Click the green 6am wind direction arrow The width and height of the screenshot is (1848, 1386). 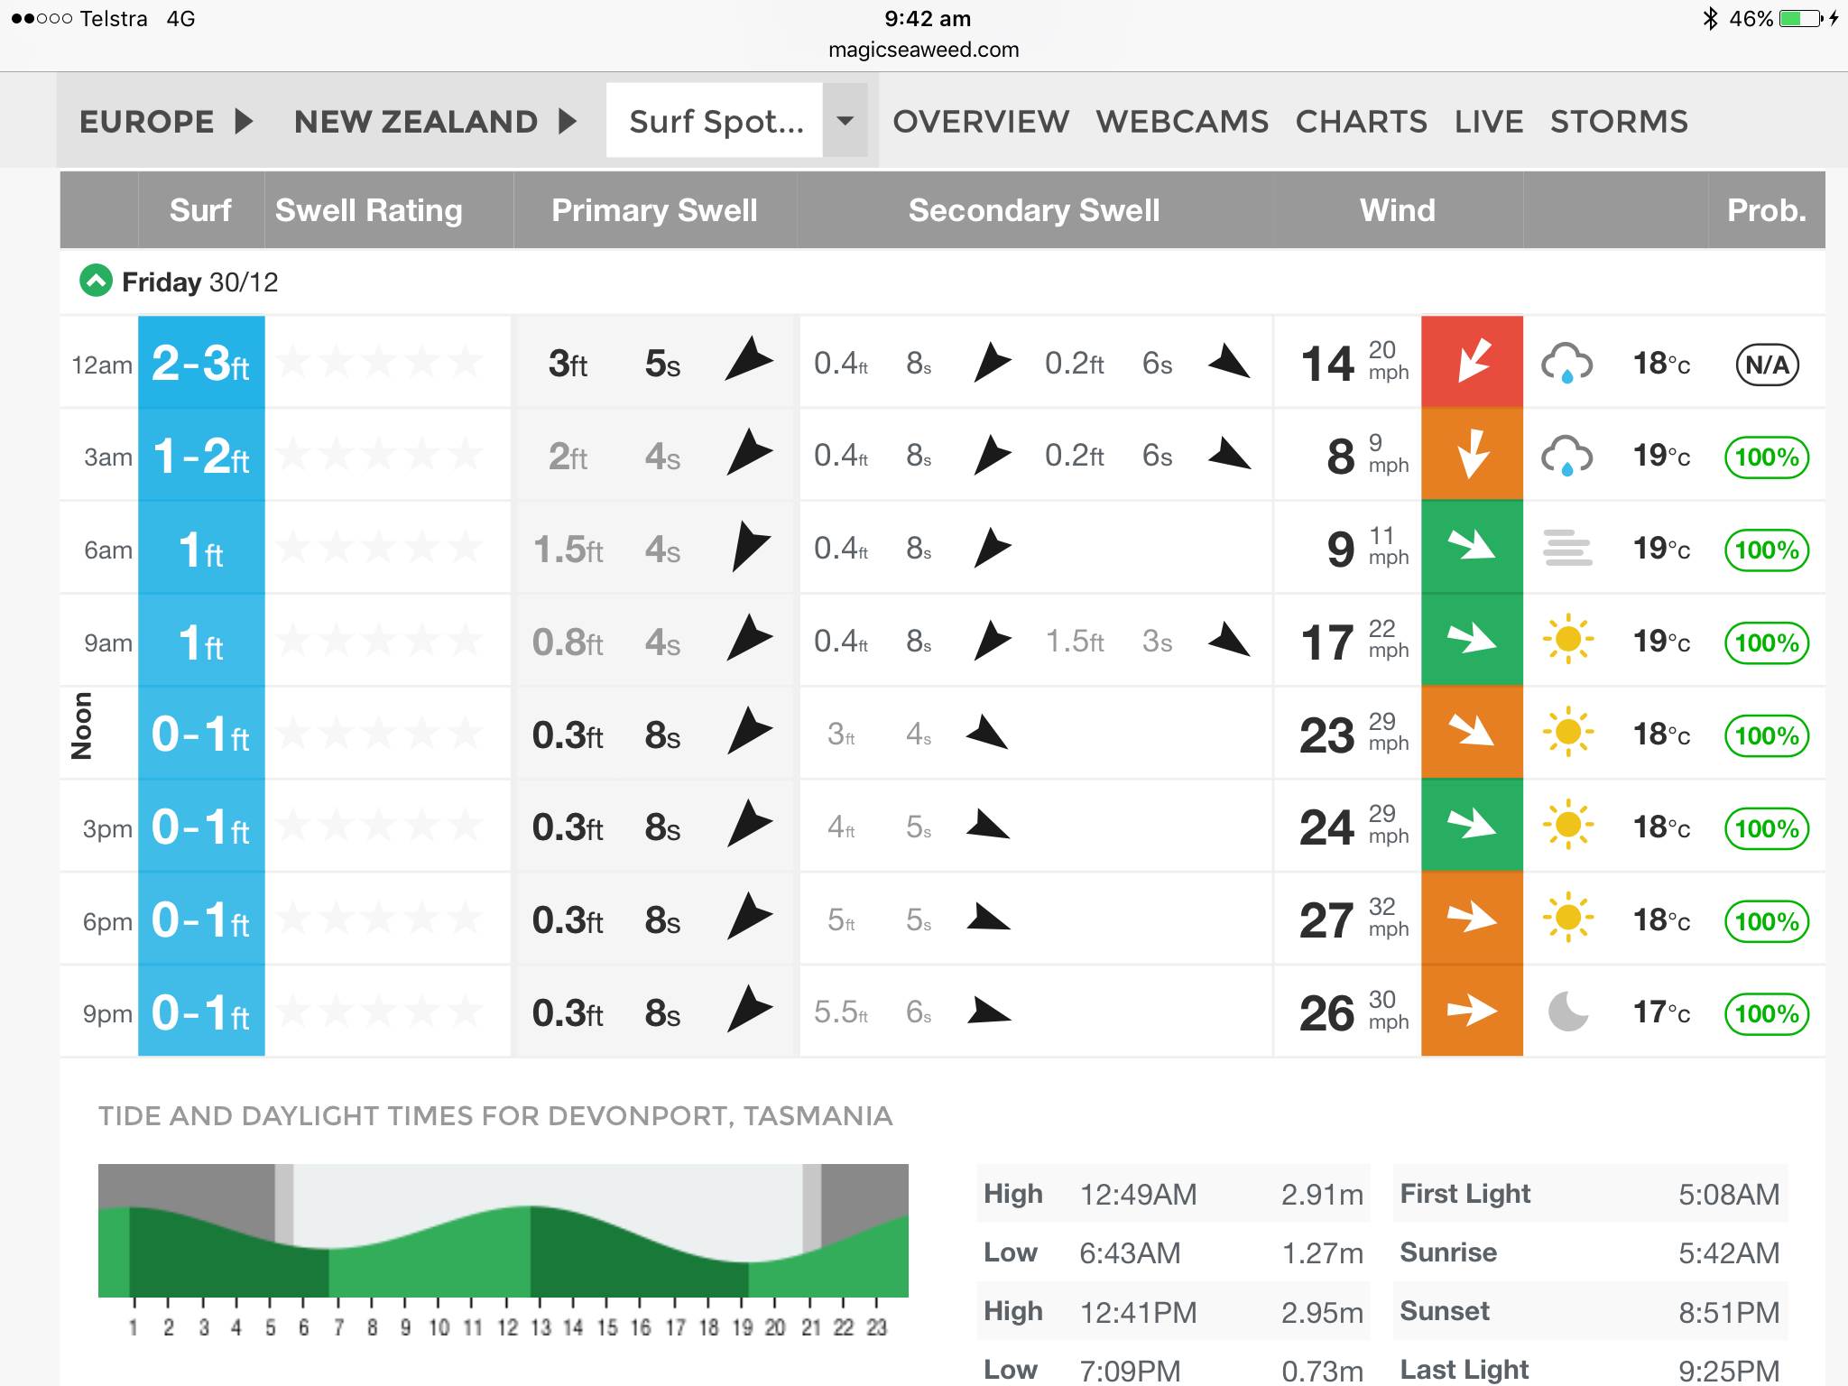point(1472,547)
